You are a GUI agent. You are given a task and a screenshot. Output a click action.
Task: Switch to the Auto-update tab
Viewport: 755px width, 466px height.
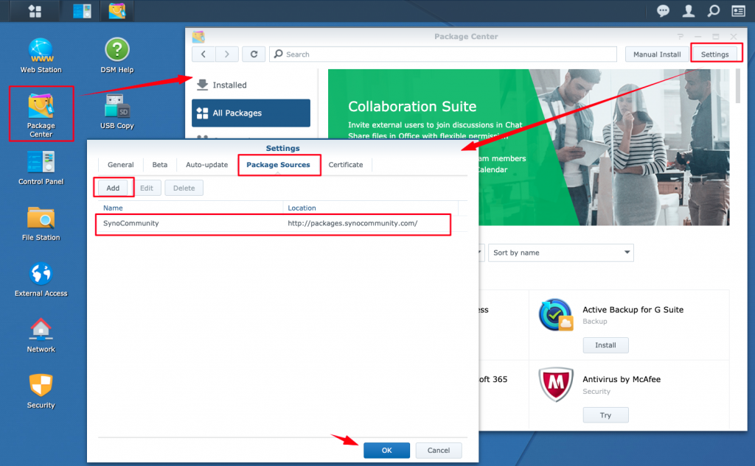click(x=206, y=164)
